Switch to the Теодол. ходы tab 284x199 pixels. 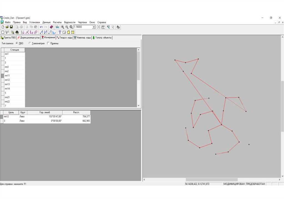click(x=65, y=38)
